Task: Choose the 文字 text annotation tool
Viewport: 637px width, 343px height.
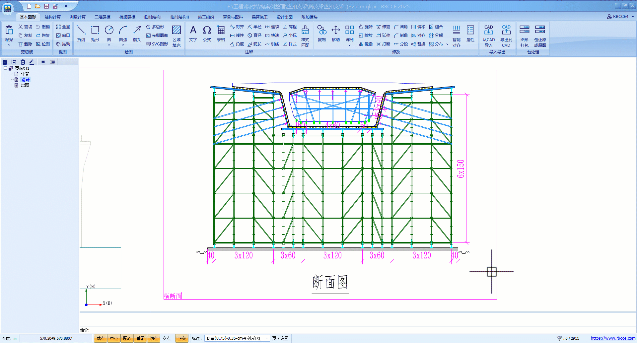Action: [x=193, y=34]
